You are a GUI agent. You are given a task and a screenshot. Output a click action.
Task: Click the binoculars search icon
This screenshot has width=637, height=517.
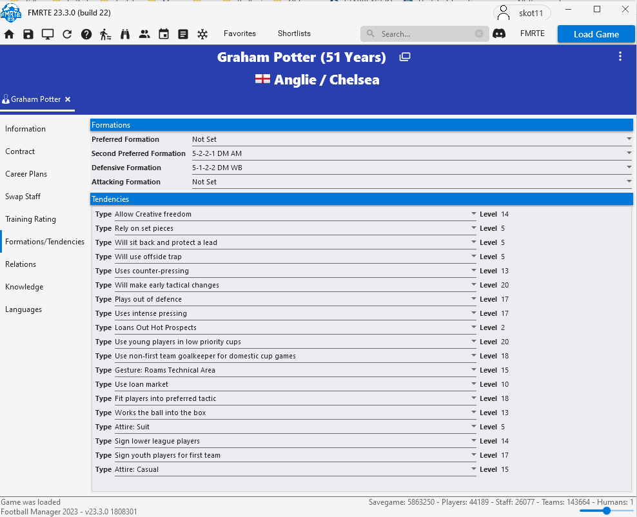(x=124, y=34)
